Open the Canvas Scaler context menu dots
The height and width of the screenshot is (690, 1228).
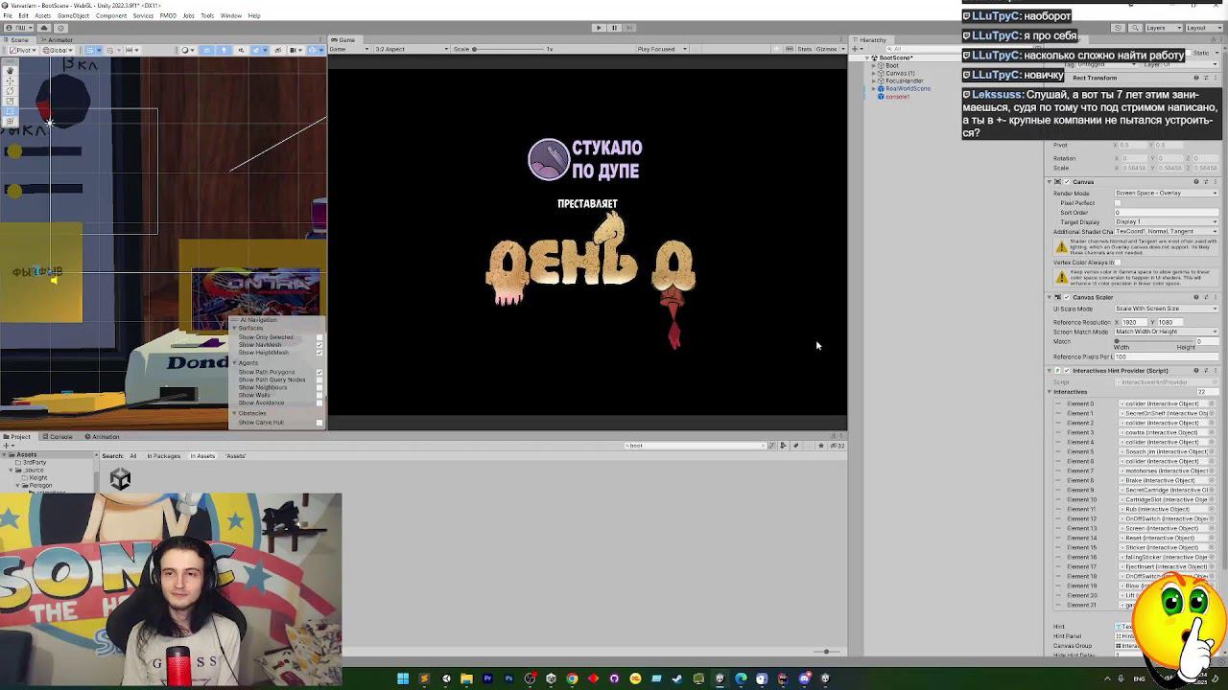coord(1215,297)
